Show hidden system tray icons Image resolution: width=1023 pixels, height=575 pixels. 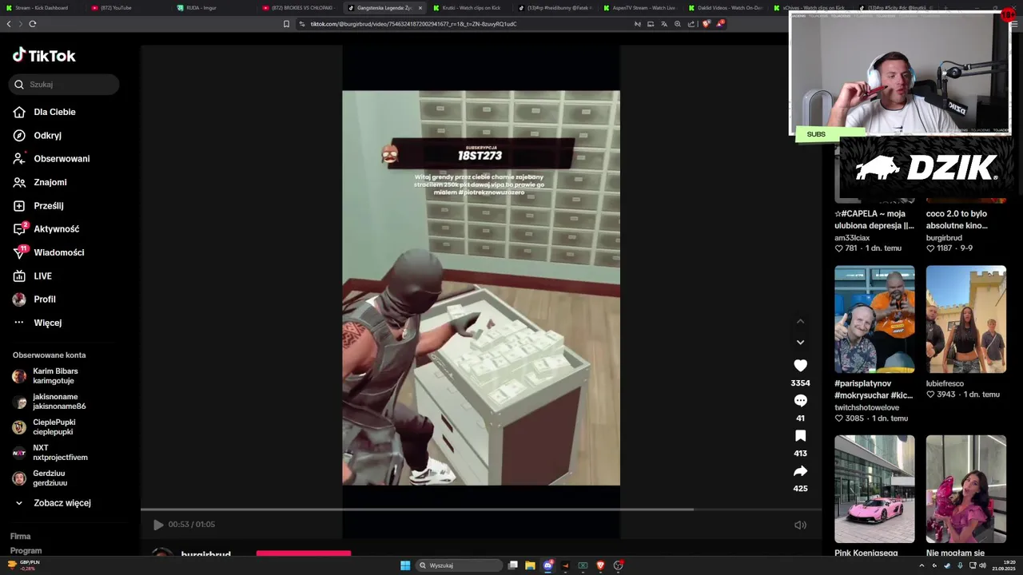click(x=921, y=565)
